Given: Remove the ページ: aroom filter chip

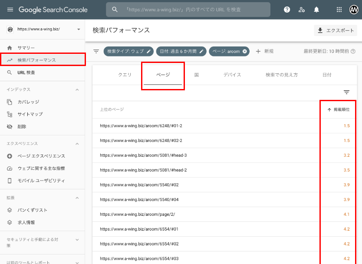Looking at the screenshot, I should pos(245,51).
